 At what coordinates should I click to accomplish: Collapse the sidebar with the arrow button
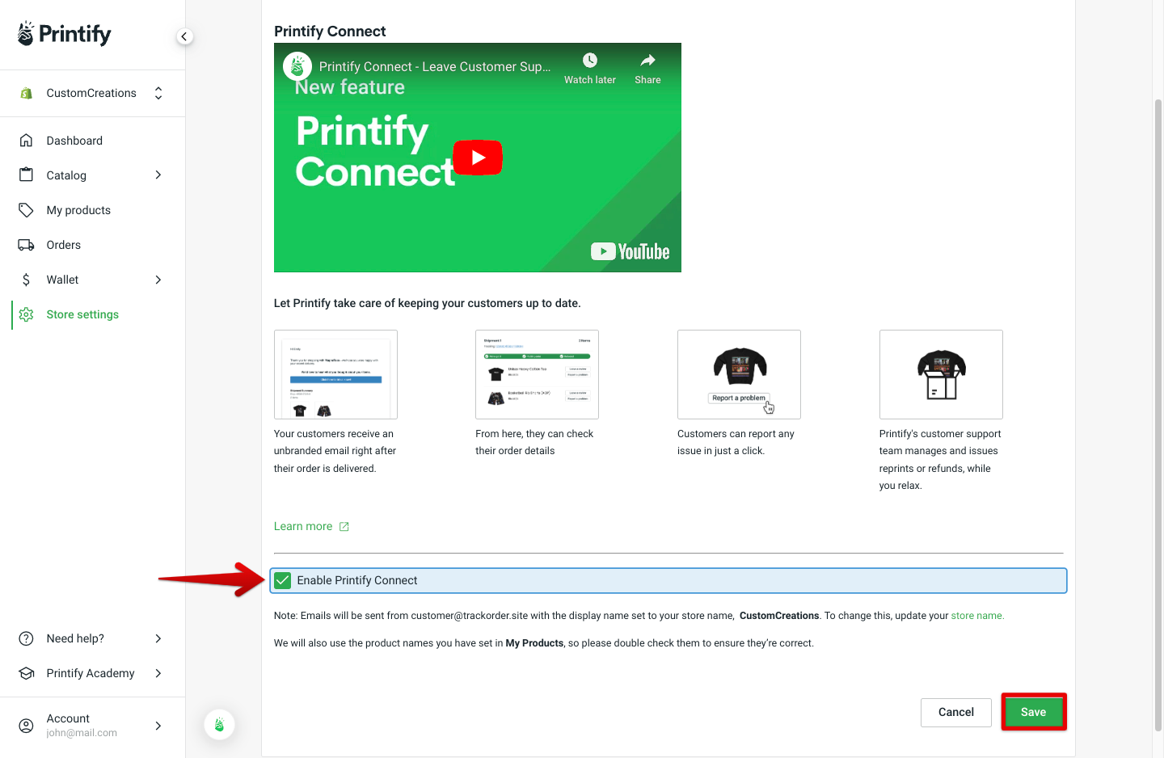184,36
